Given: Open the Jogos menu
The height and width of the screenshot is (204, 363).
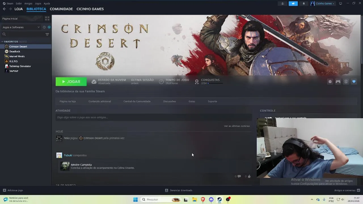Looking at the screenshot, I should tap(38, 3).
